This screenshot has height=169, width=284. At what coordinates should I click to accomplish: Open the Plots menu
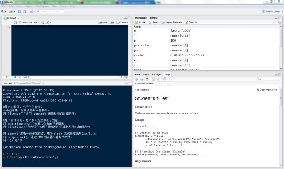[x=54, y=7]
